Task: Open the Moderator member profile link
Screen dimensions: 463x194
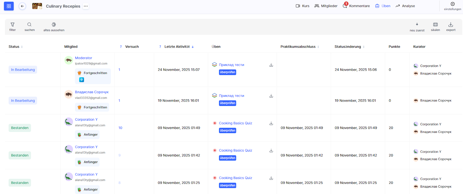Action: point(83,58)
